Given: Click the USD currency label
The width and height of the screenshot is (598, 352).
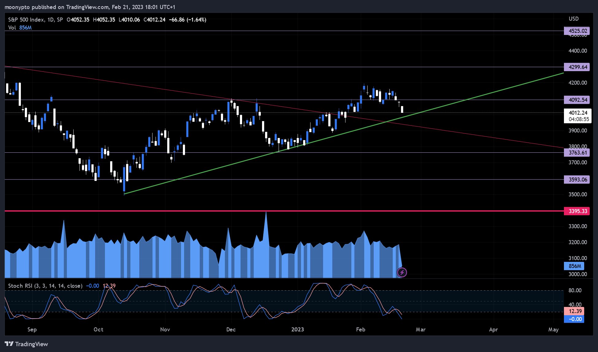Looking at the screenshot, I should click(574, 19).
